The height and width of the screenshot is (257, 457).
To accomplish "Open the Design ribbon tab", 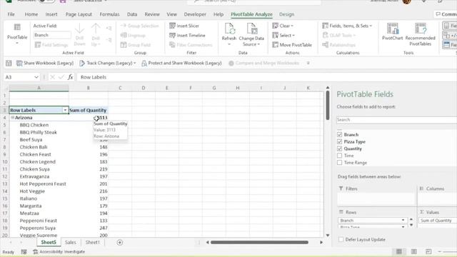I will click(286, 14).
